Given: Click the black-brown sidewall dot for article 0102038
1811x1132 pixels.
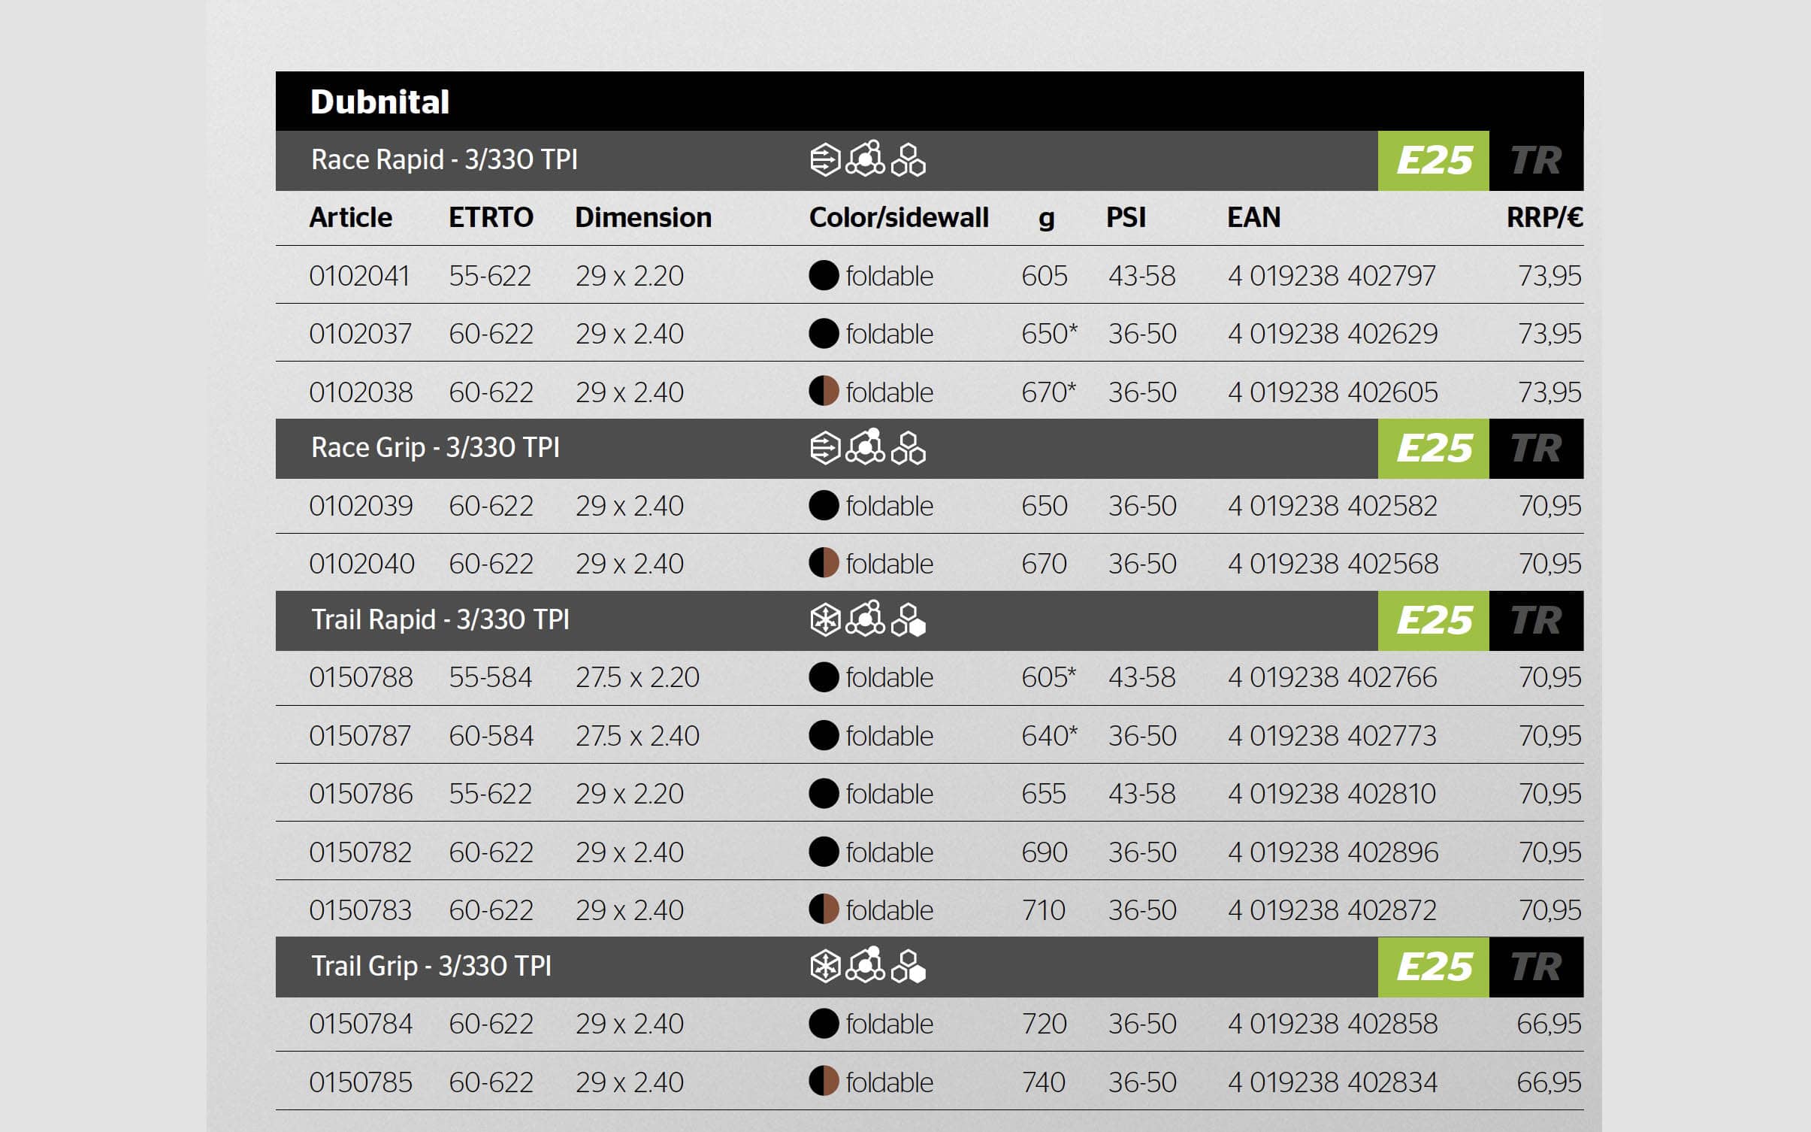Looking at the screenshot, I should tap(824, 392).
